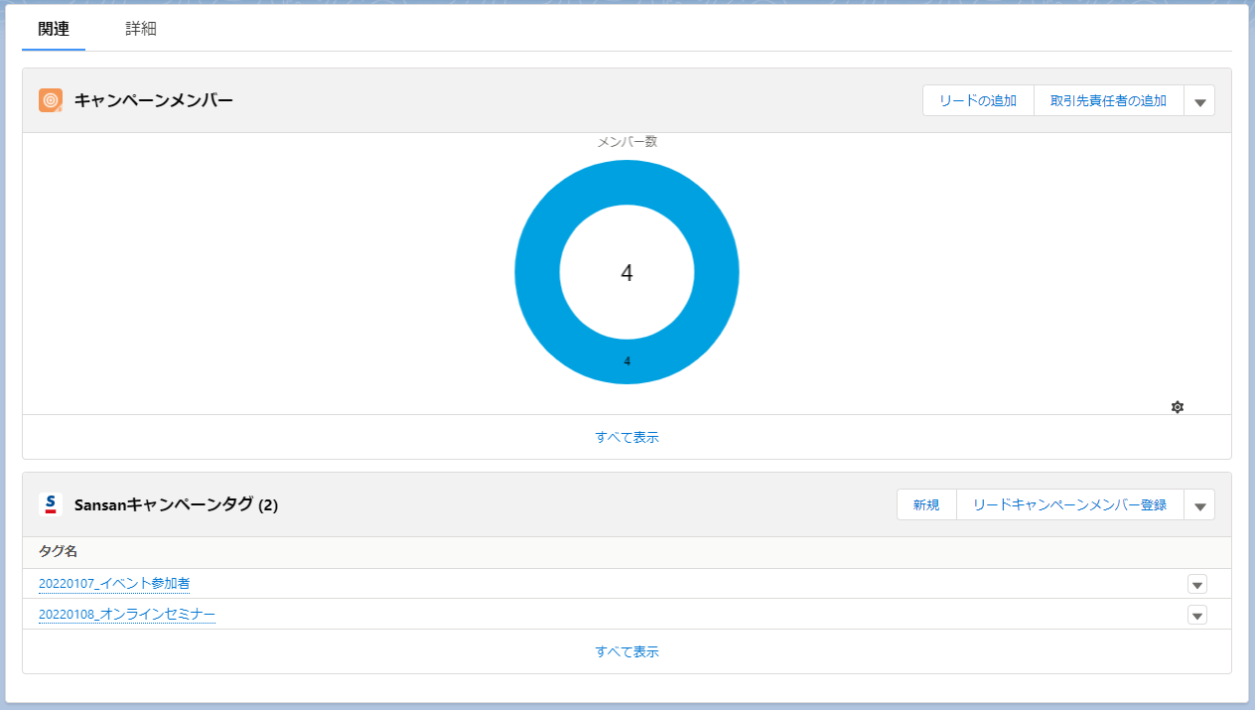Click the blue donut chart ring
This screenshot has width=1255, height=710.
(537, 273)
